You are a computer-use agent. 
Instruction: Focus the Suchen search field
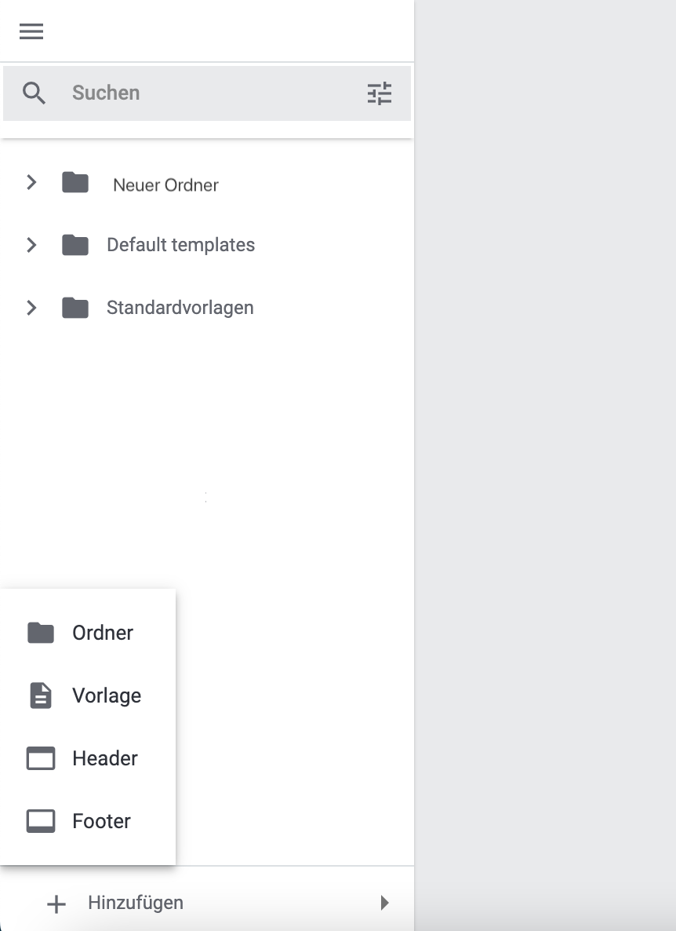point(204,93)
